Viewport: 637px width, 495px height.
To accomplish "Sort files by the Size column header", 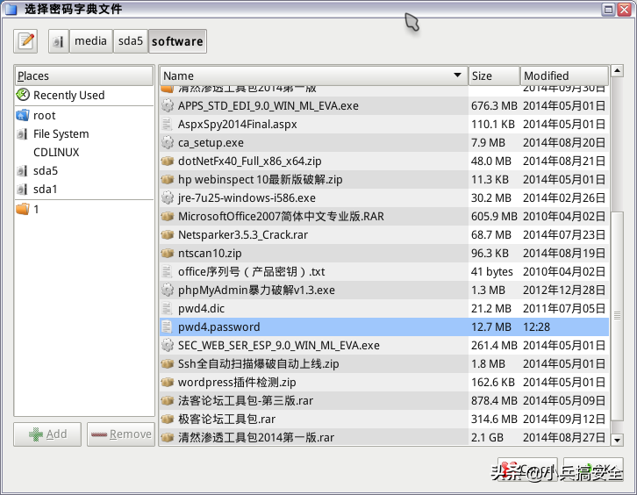I will (x=494, y=75).
